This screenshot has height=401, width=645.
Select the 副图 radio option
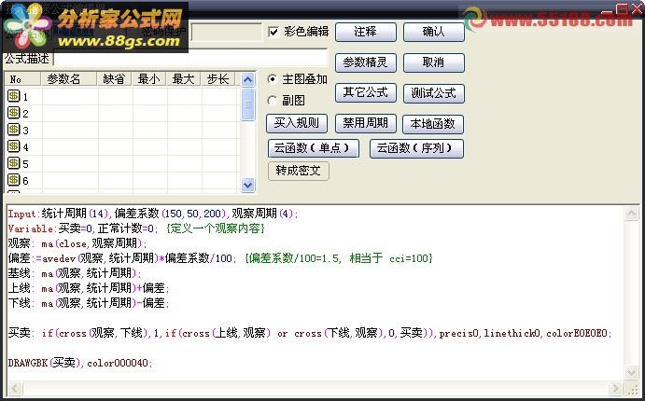pyautogui.click(x=272, y=100)
